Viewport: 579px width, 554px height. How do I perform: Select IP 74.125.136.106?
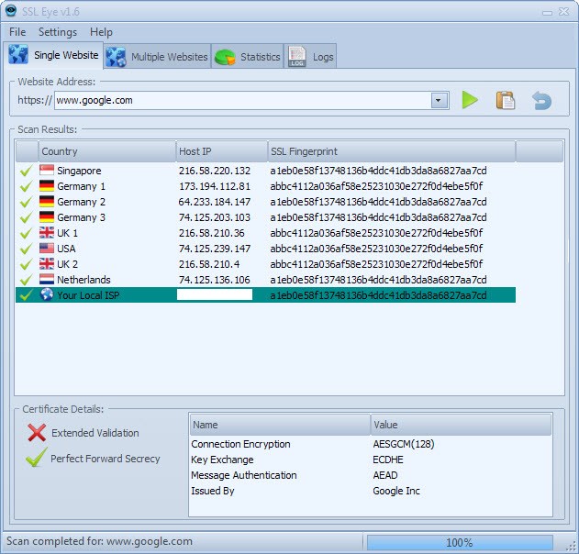coord(215,280)
